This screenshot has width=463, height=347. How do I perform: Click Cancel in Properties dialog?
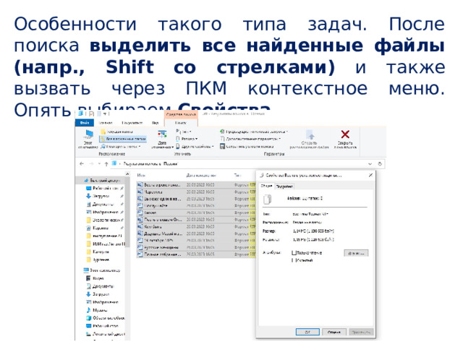334,332
